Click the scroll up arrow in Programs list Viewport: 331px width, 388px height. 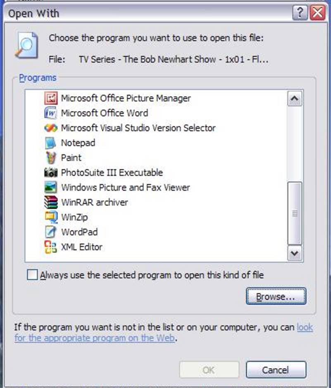[x=295, y=99]
